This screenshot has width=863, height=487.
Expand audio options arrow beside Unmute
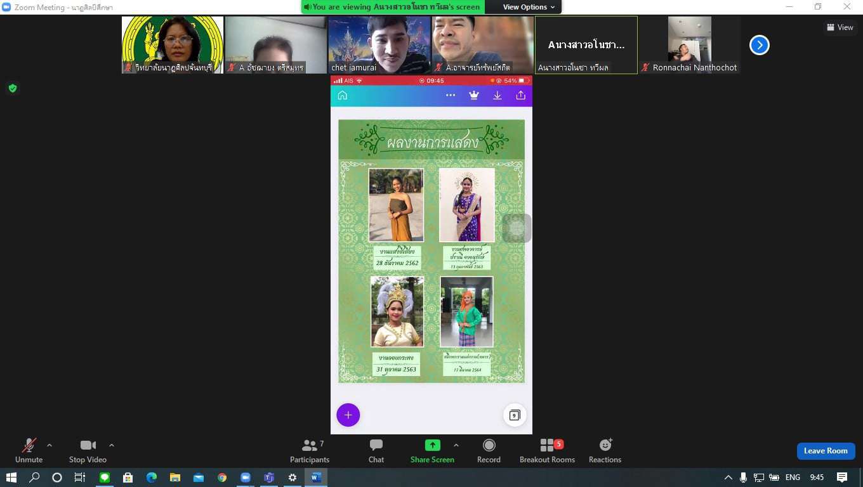click(49, 445)
